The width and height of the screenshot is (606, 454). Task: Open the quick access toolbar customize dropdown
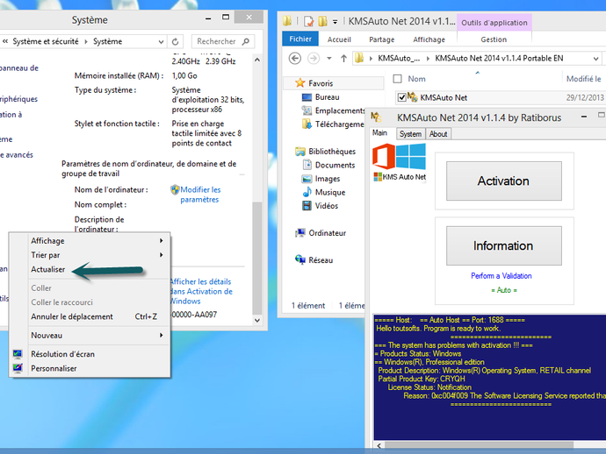(335, 22)
